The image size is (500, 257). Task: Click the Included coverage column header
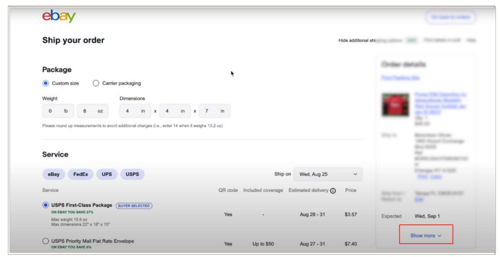pyautogui.click(x=263, y=190)
